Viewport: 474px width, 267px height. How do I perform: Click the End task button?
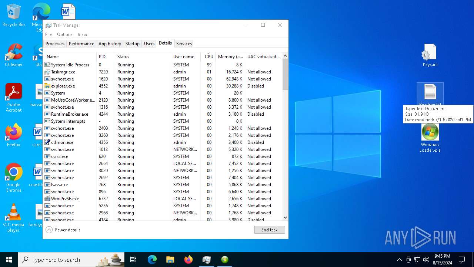click(x=270, y=230)
